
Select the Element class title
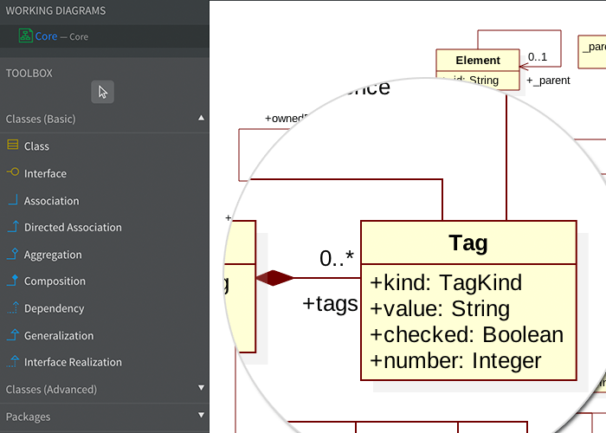(x=478, y=61)
